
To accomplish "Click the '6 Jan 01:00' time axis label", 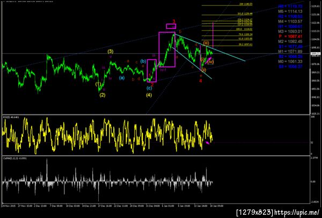I will click(167, 205).
